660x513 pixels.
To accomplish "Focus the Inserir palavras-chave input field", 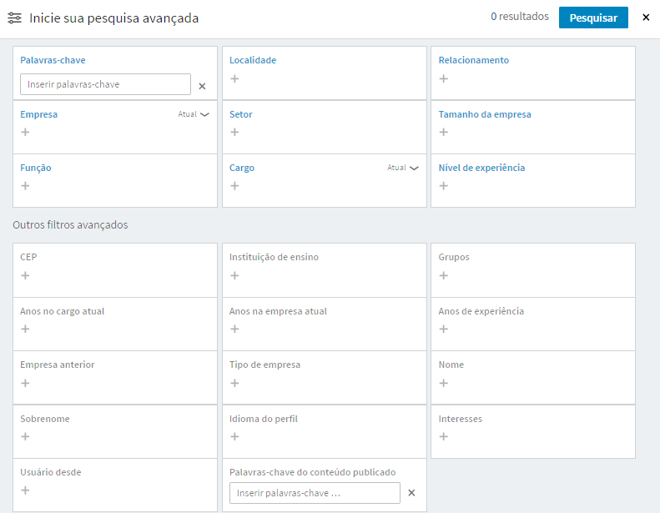I will pyautogui.click(x=105, y=84).
